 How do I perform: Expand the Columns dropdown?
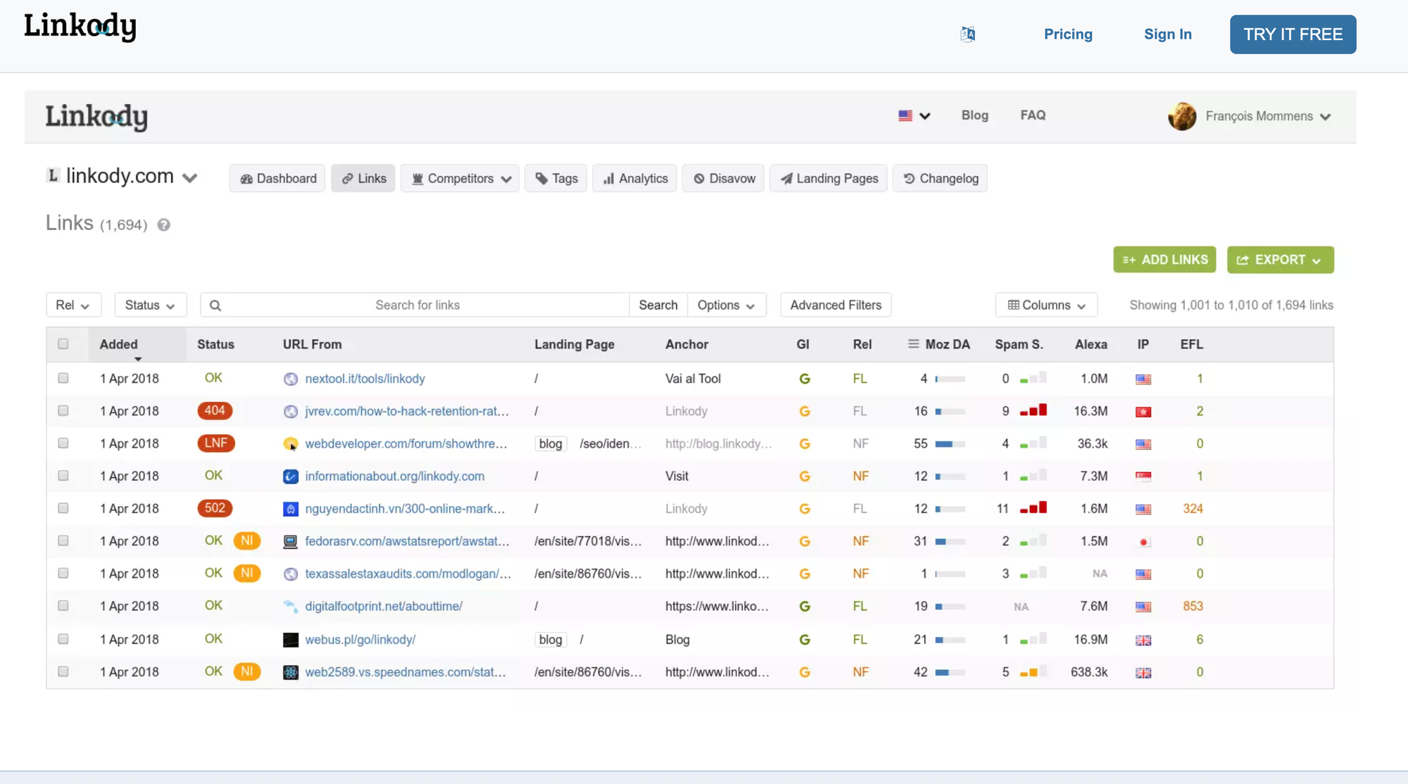coord(1046,305)
